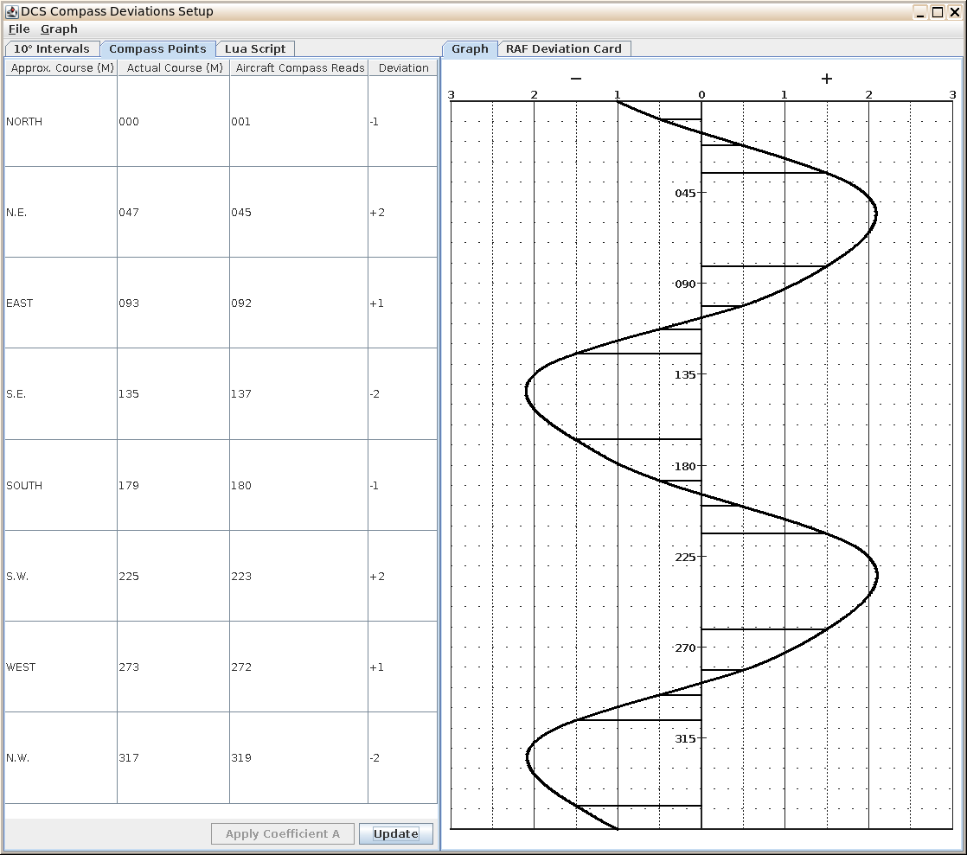Click the 225 heading label on graph
The width and height of the screenshot is (967, 855).
[x=685, y=557]
